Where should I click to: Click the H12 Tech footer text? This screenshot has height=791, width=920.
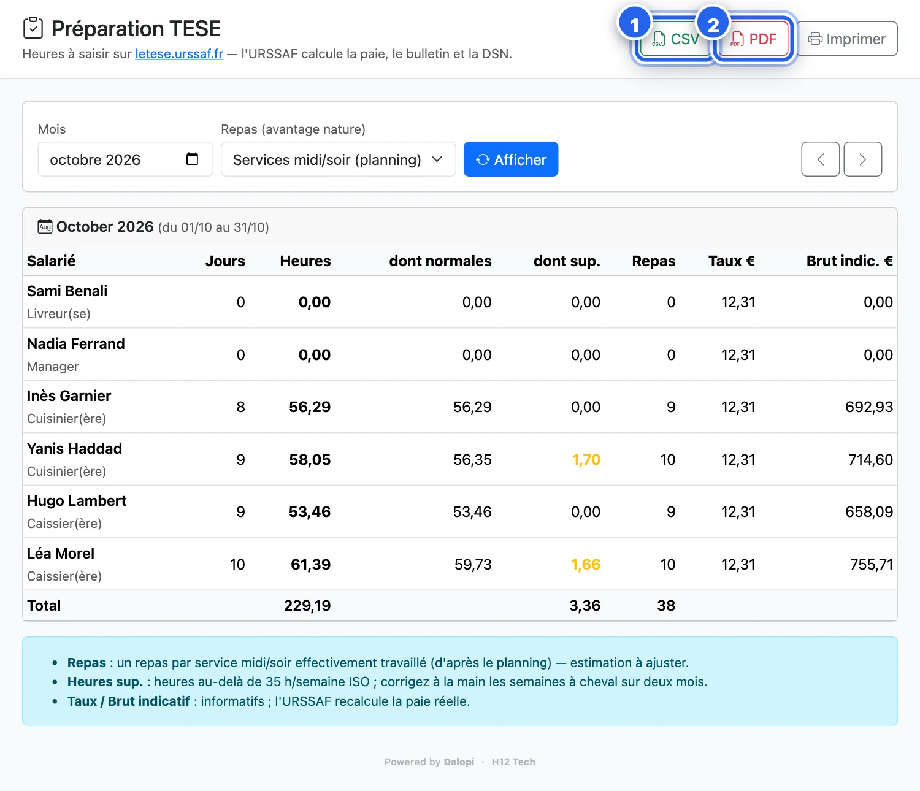click(513, 762)
